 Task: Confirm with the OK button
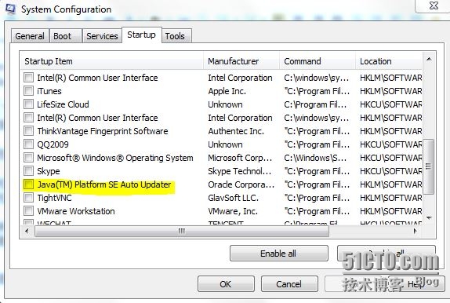pos(226,284)
